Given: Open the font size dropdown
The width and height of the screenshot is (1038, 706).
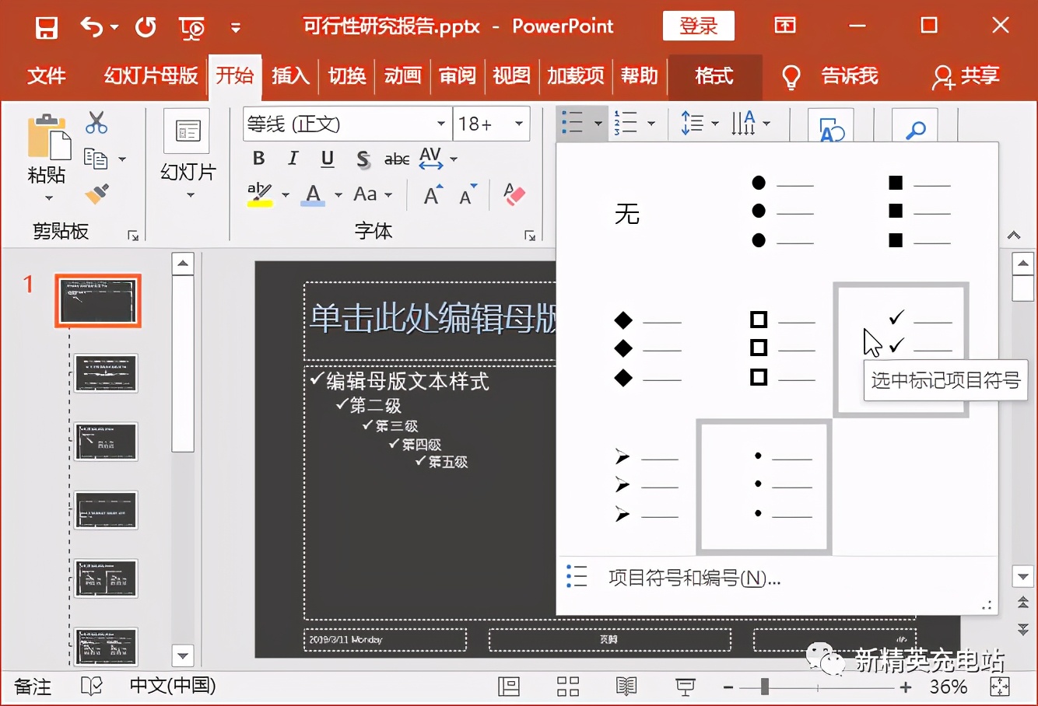Looking at the screenshot, I should (517, 123).
